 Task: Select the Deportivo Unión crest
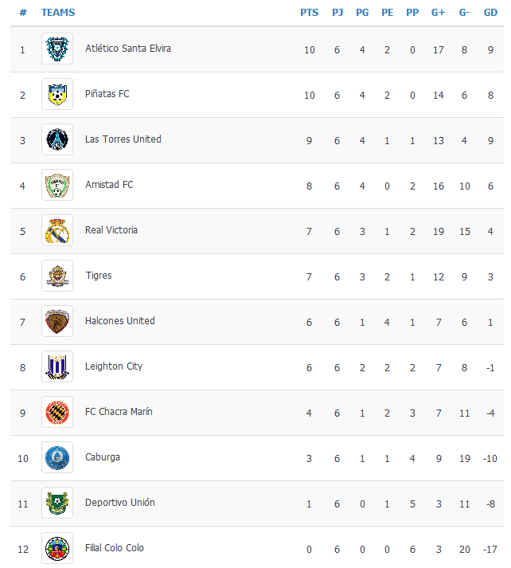tap(57, 503)
